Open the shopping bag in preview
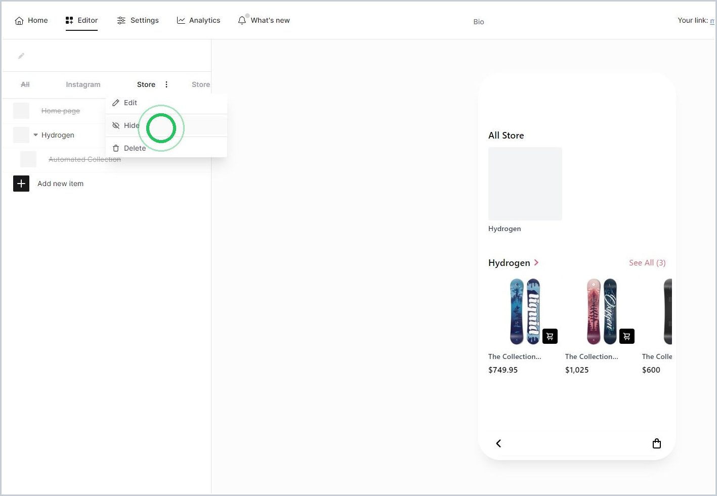717x496 pixels. [x=657, y=443]
